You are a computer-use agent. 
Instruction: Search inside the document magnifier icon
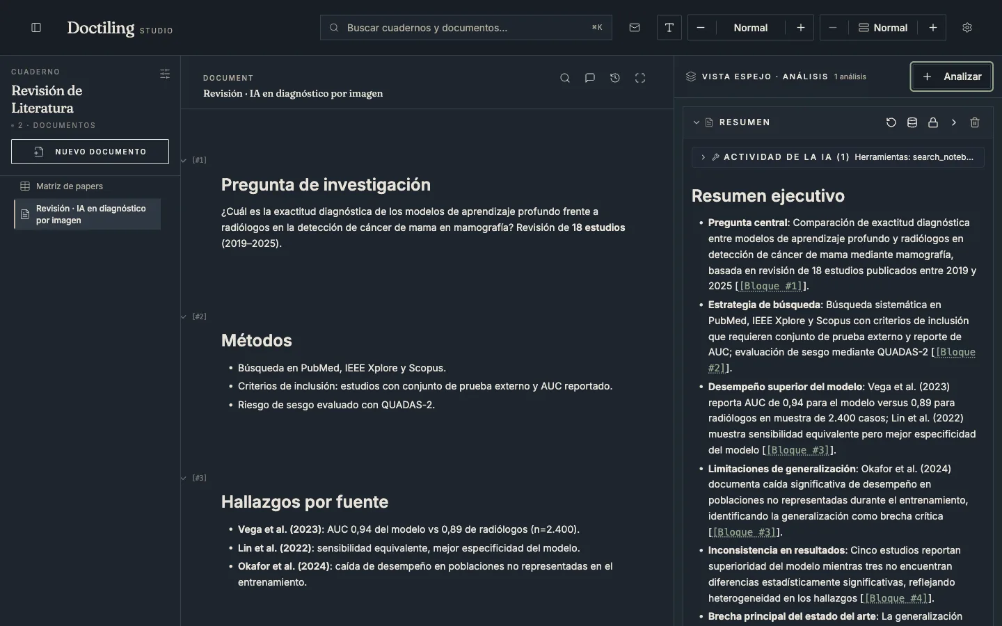pos(565,78)
